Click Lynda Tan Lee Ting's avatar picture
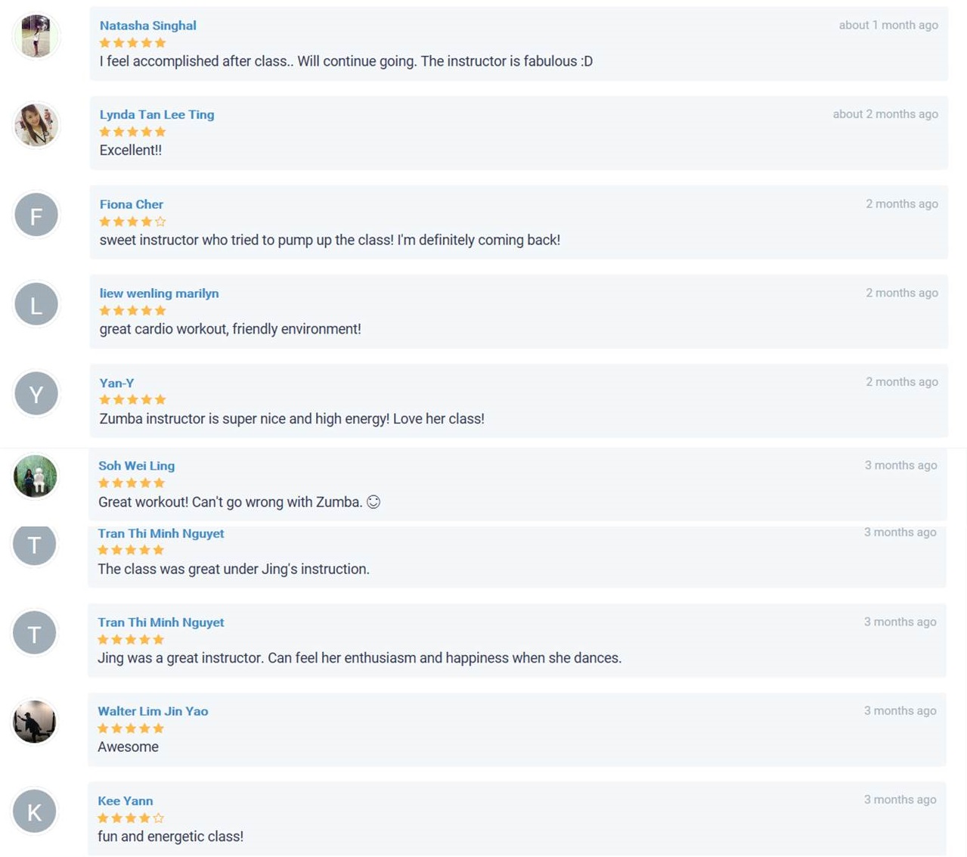The width and height of the screenshot is (967, 857). point(36,126)
